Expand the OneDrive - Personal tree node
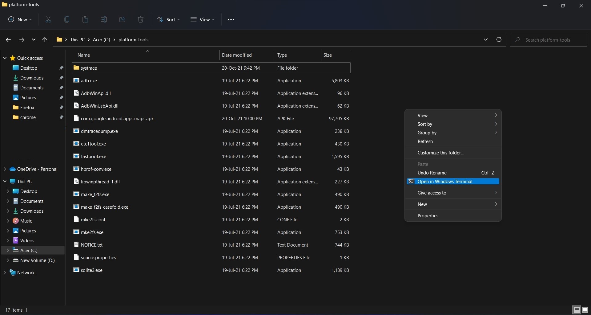Viewport: 591px width, 315px height. click(5, 169)
